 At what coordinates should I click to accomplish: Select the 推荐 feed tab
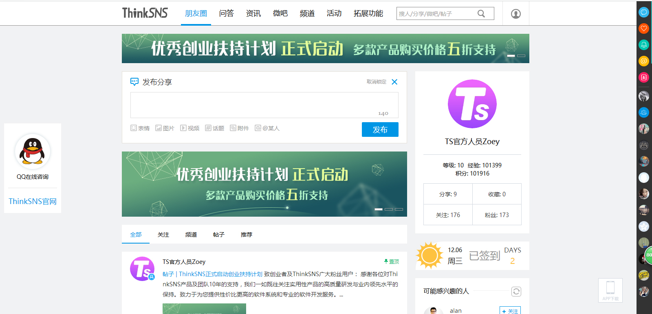tap(247, 235)
